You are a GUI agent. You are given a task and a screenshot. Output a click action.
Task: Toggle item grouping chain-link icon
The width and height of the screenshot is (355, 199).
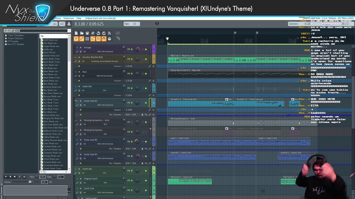pyautogui.click(x=82, y=39)
